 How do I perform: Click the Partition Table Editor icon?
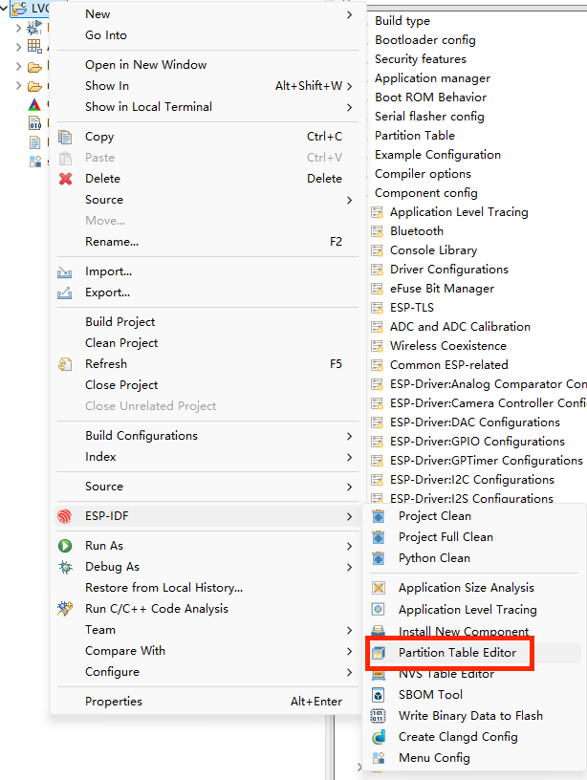click(379, 652)
